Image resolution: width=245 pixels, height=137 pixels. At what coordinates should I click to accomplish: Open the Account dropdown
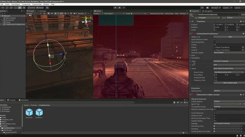click(x=216, y=8)
